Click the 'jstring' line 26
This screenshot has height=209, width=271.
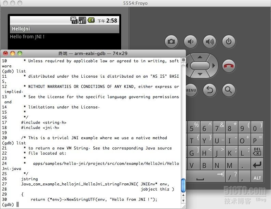29,179
